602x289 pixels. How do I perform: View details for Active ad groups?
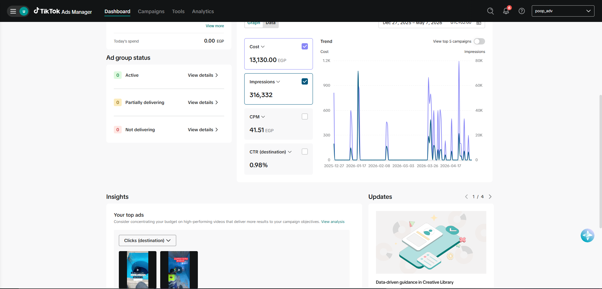click(x=203, y=75)
